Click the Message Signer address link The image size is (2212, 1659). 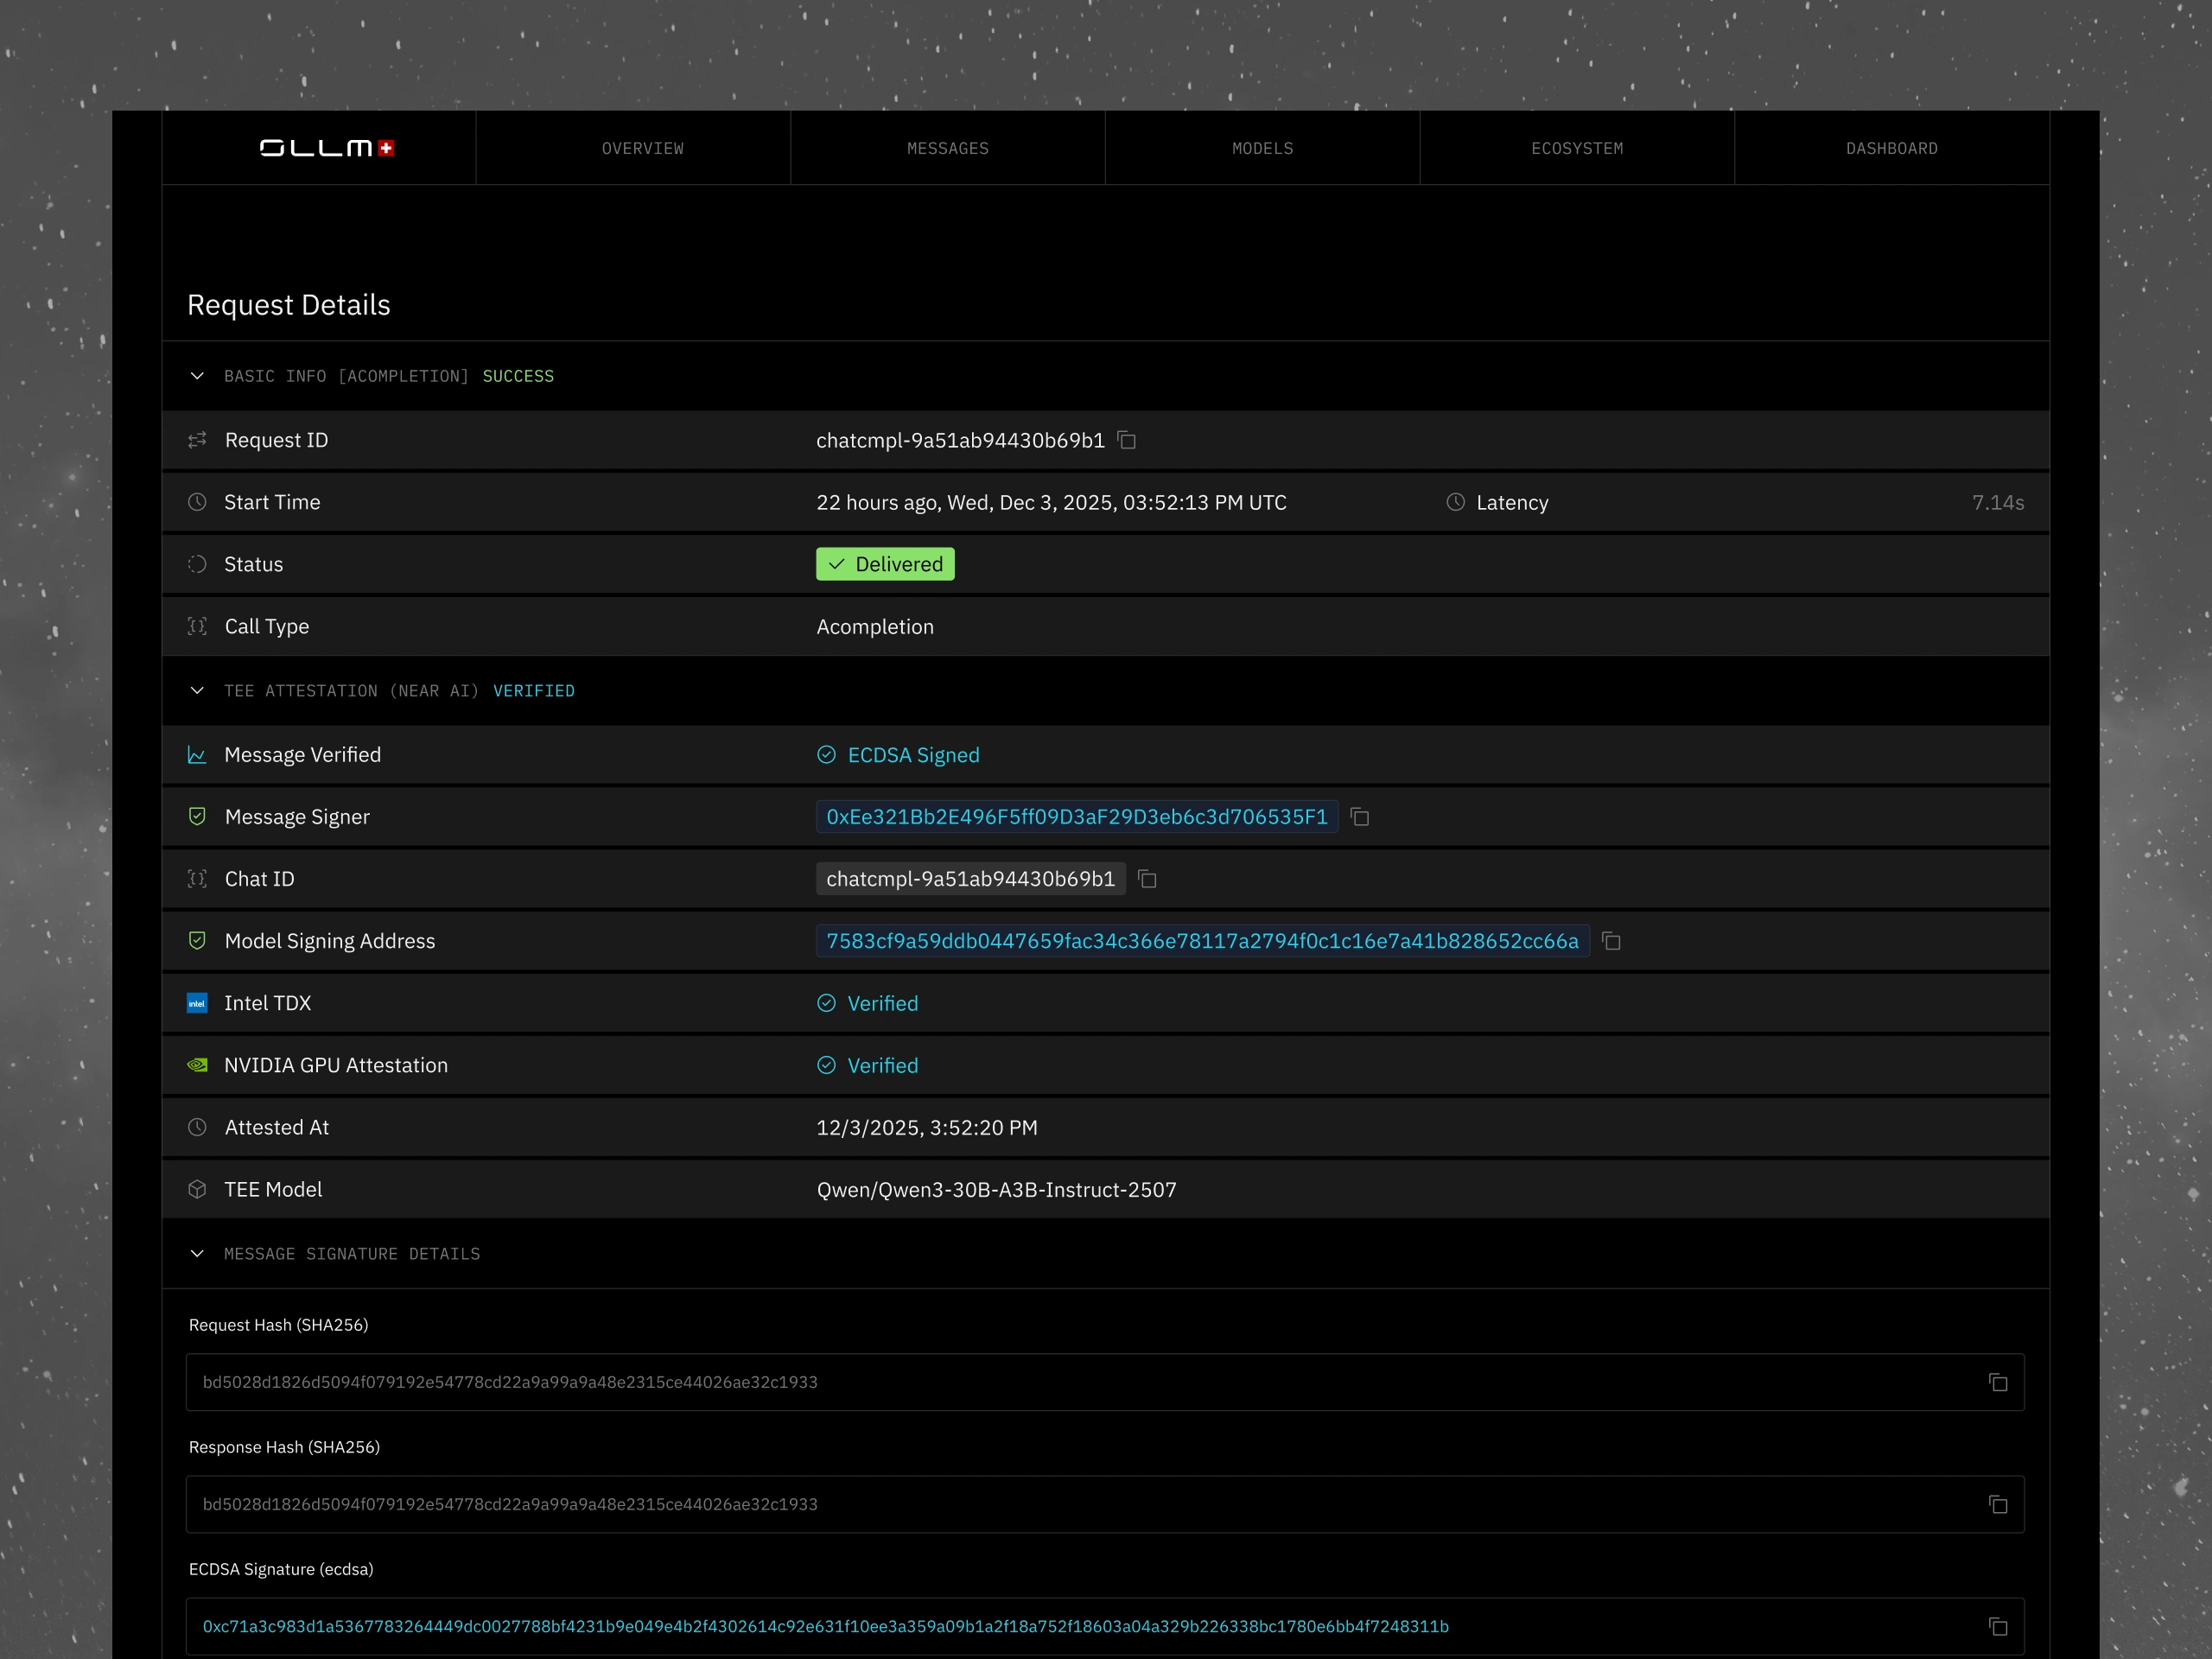pos(1076,817)
